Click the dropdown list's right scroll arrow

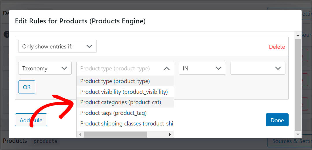pyautogui.click(x=170, y=134)
